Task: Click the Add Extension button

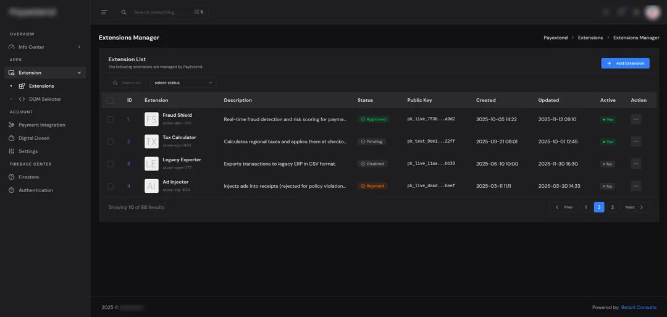Action: click(625, 64)
